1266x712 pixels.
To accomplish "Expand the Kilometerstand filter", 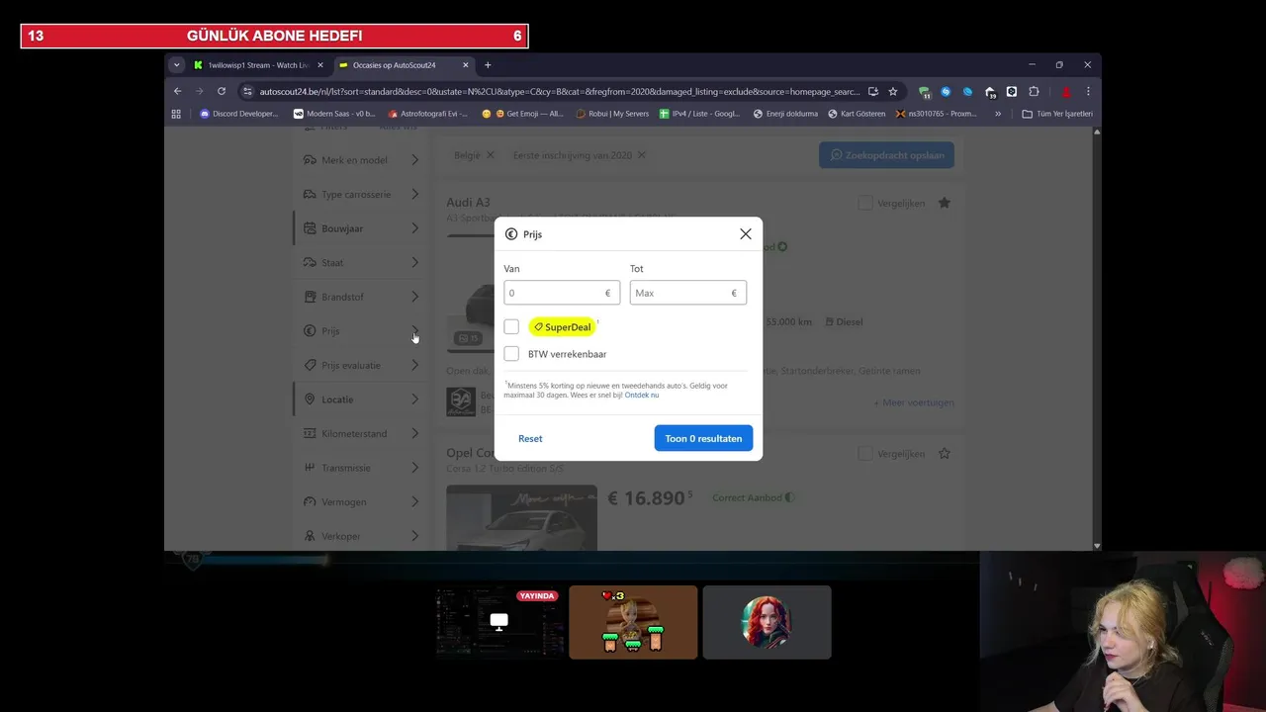I will pyautogui.click(x=360, y=433).
